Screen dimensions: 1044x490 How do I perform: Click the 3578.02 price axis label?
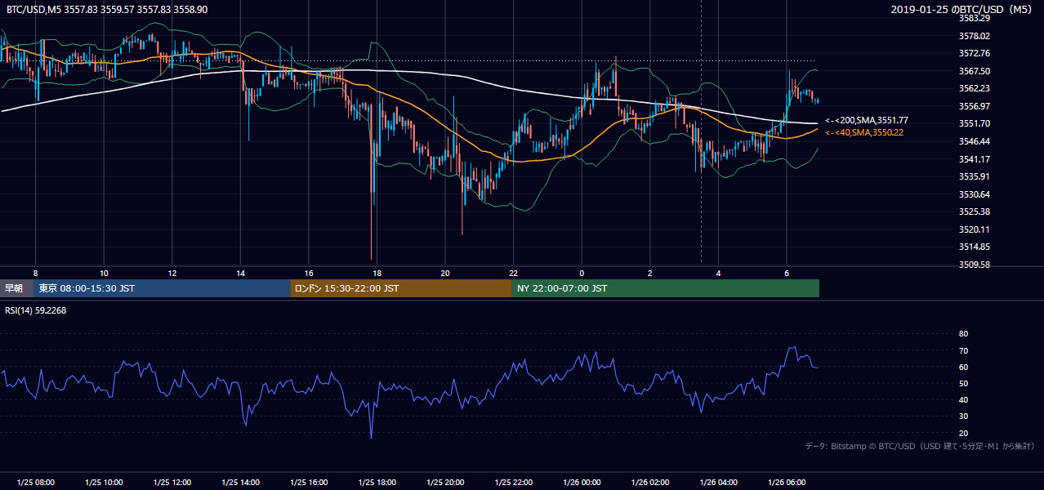pos(975,36)
